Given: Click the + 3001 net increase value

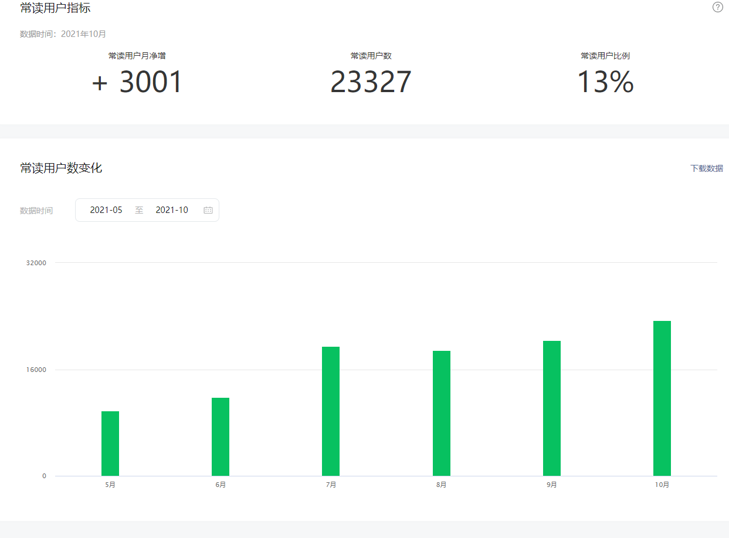Looking at the screenshot, I should click(138, 82).
